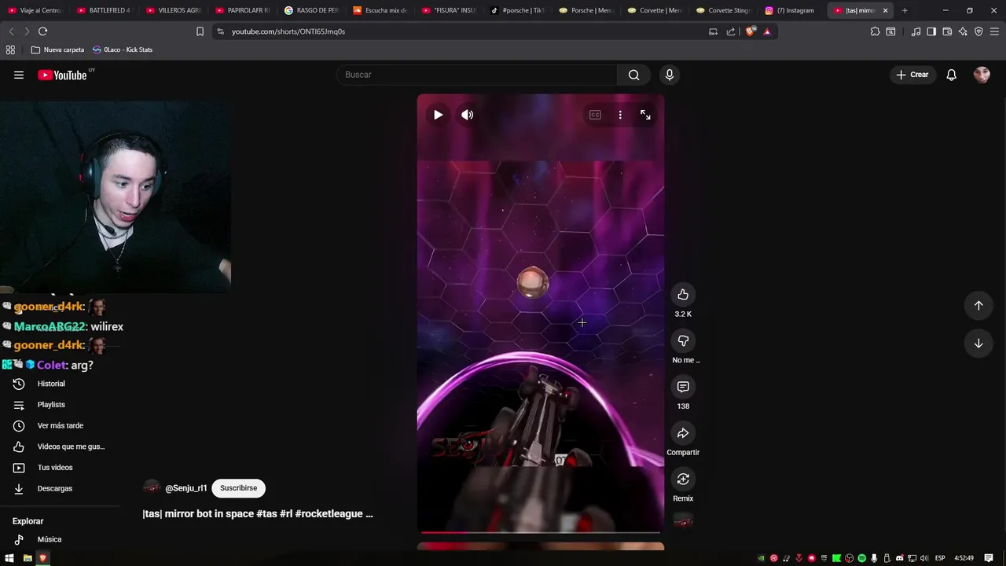Open the #tas hashtag link
Image resolution: width=1006 pixels, height=566 pixels.
(266, 514)
